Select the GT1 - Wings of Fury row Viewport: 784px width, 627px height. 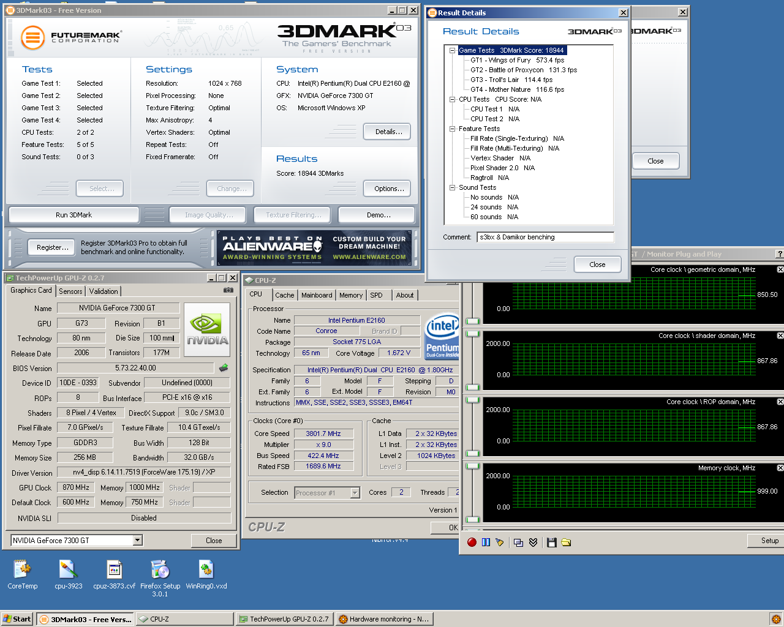coord(517,60)
